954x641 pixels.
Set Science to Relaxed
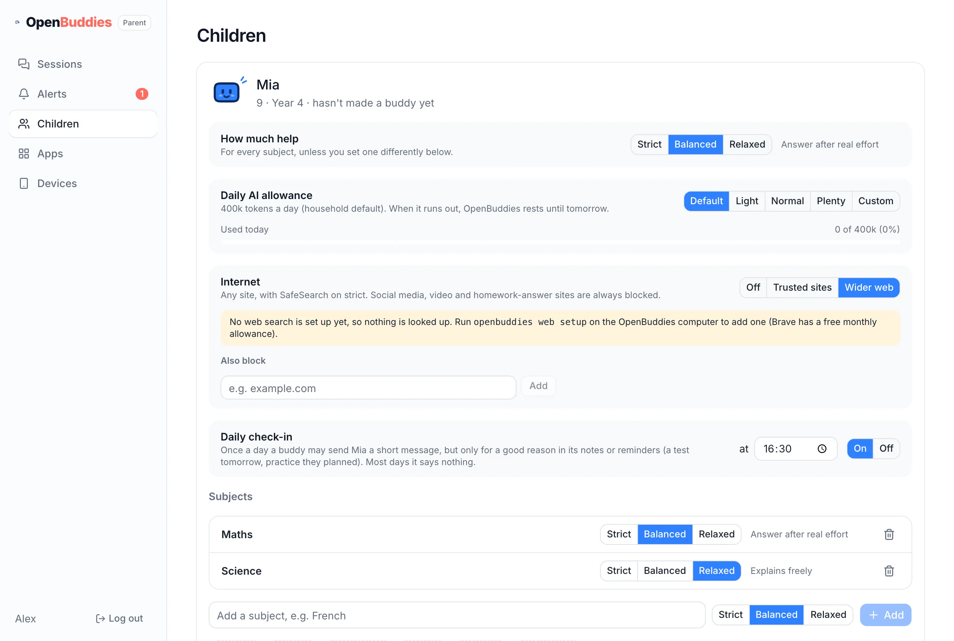coord(716,571)
